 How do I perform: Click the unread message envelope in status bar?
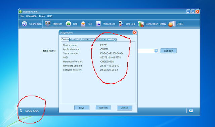coord(191,111)
